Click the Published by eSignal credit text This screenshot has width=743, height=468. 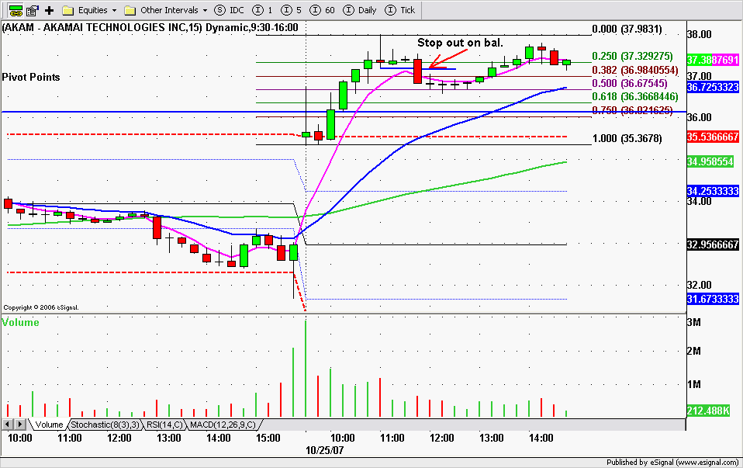(x=672, y=463)
